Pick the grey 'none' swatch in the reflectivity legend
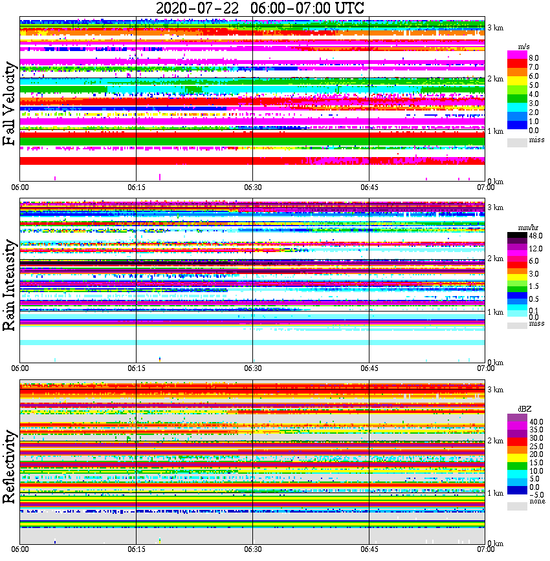 tap(517, 506)
